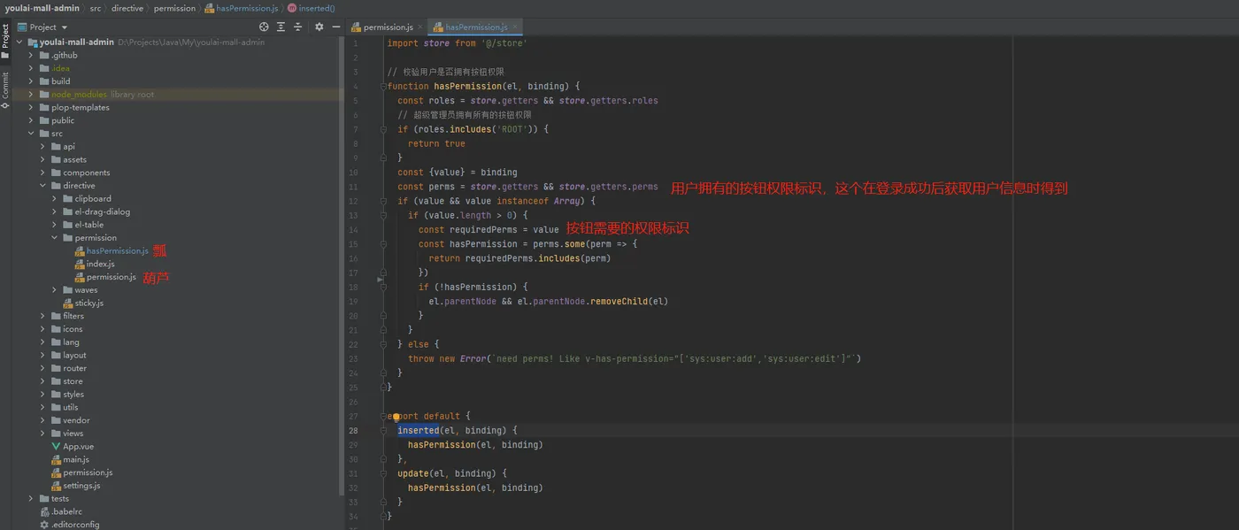Image resolution: width=1239 pixels, height=530 pixels.
Task: Click src in the breadcrumb bar
Action: click(x=96, y=8)
